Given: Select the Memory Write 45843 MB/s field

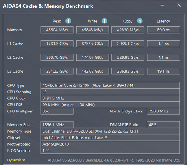Looking at the screenshot, I should pos(92,30).
